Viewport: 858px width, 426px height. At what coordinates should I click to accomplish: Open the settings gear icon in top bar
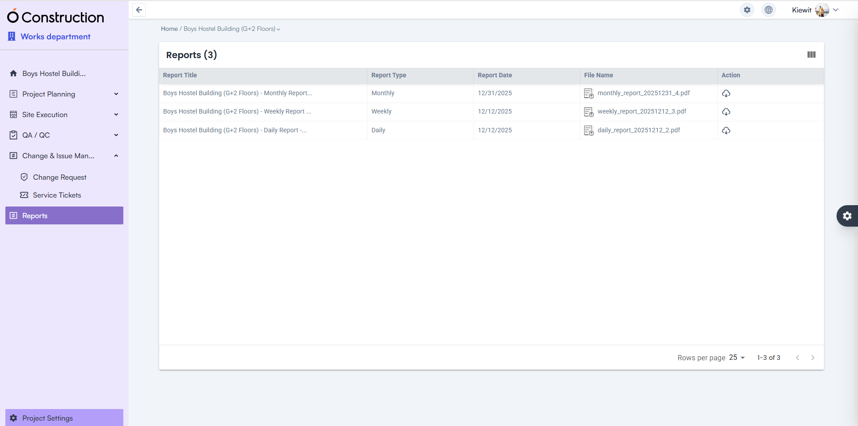pos(747,10)
